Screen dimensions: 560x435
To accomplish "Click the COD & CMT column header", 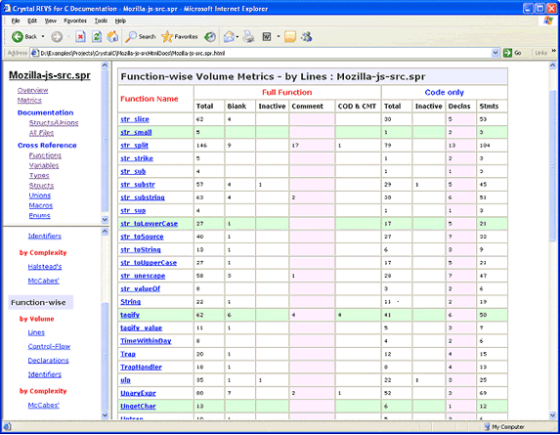I will (357, 107).
